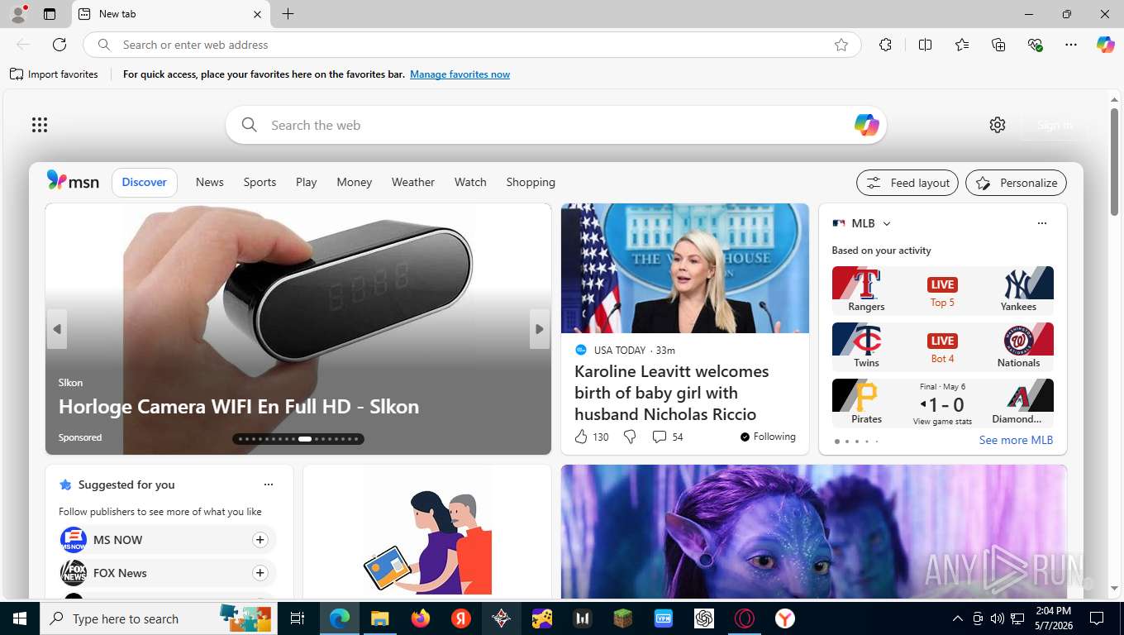Open Tab actions menu icon
This screenshot has height=635, width=1124.
[50, 14]
